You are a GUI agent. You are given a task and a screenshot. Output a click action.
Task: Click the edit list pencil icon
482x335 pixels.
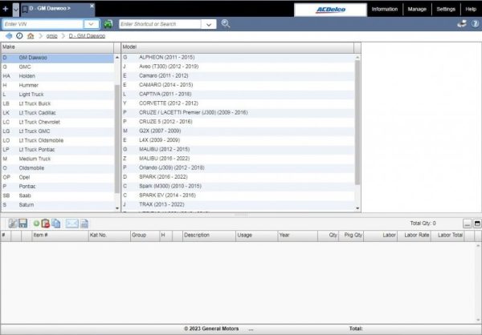[x=12, y=224]
